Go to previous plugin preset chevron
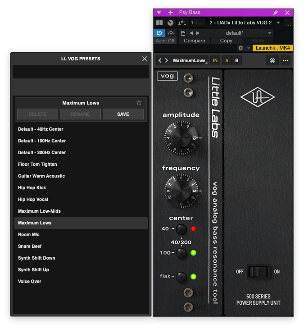This screenshot has height=329, width=304. point(160,60)
